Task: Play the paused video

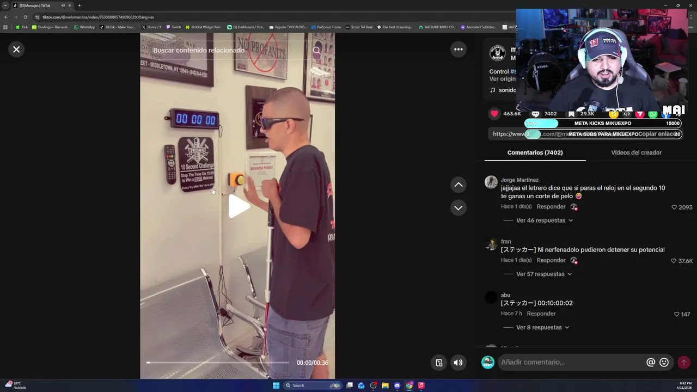Action: pos(239,206)
